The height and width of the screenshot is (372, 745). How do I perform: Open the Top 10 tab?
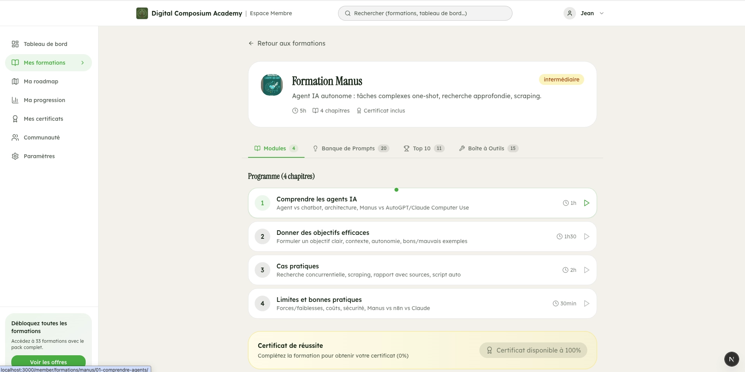point(422,148)
